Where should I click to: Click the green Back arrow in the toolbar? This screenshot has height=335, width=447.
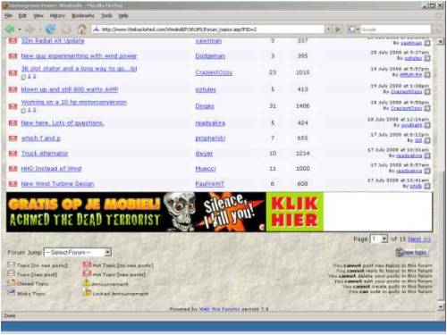10,29
